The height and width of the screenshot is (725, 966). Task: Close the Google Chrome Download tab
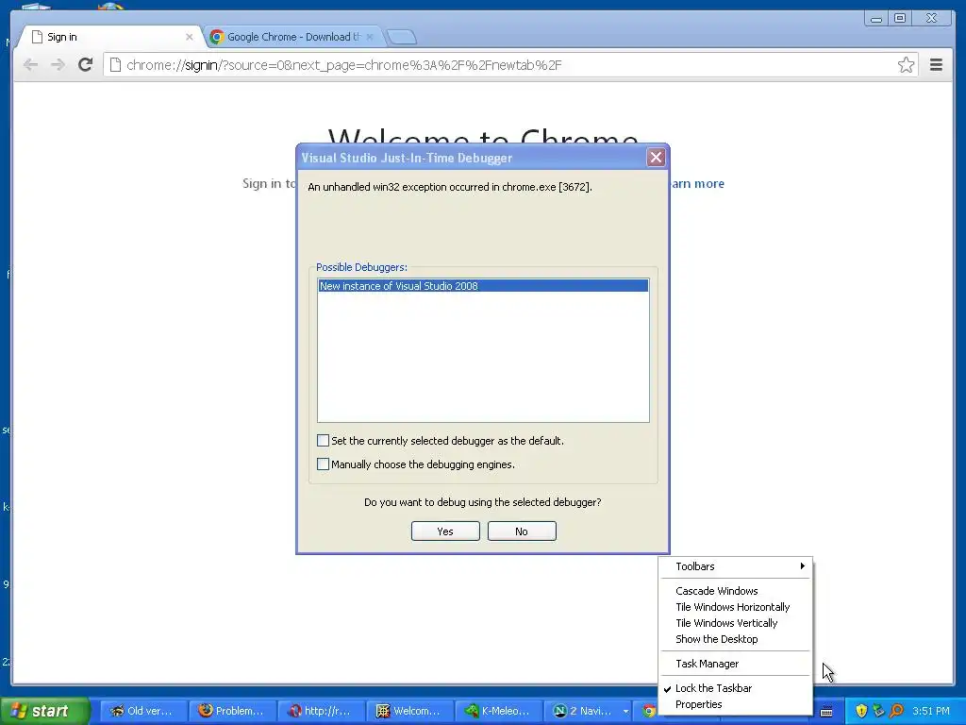[370, 37]
